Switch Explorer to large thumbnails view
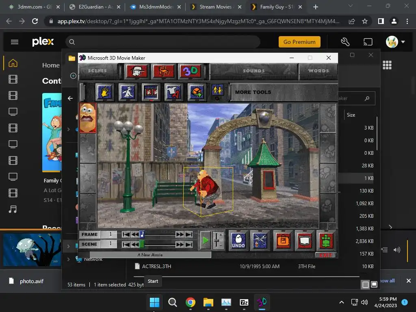The image size is (416, 312). coord(374,284)
